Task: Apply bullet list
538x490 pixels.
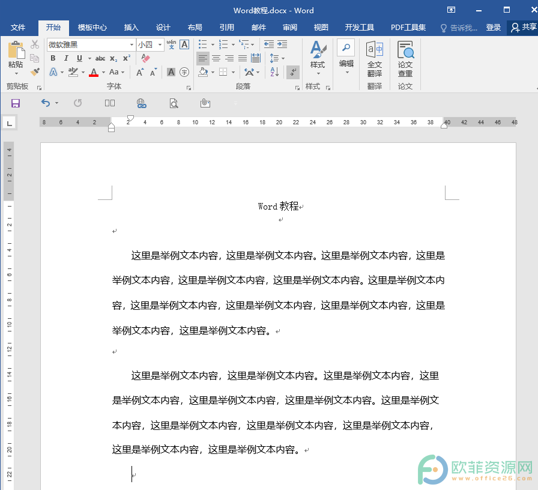Action: (203, 44)
